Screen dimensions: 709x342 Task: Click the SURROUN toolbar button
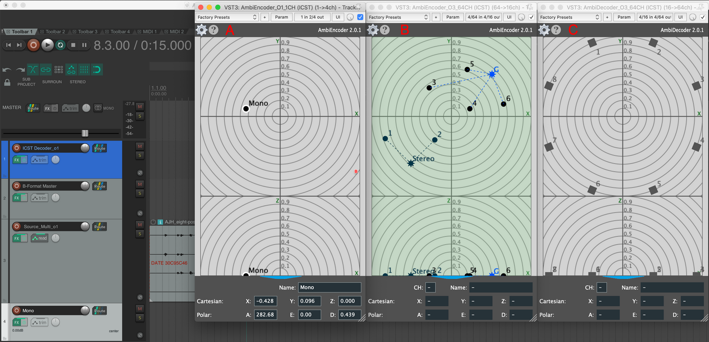pyautogui.click(x=52, y=82)
